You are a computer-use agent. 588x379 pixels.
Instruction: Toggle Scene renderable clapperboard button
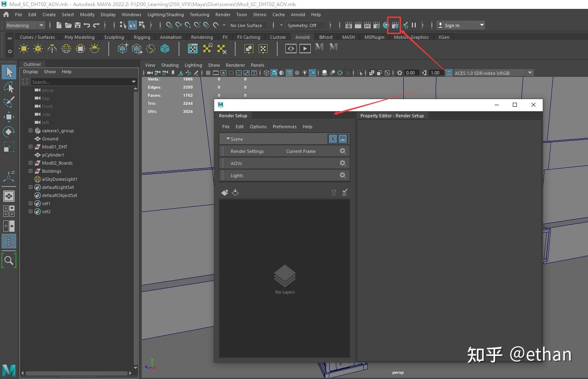pyautogui.click(x=343, y=139)
